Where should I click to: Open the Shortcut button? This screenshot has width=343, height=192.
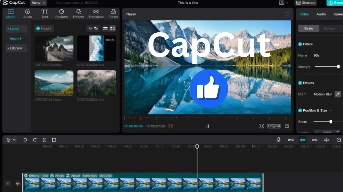(306, 3)
